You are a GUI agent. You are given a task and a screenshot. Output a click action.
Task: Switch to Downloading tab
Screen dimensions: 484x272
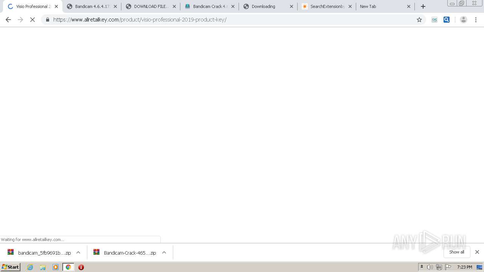click(x=268, y=6)
